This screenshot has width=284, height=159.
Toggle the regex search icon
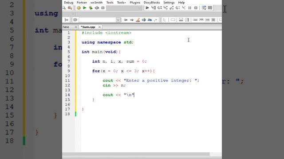156,20
